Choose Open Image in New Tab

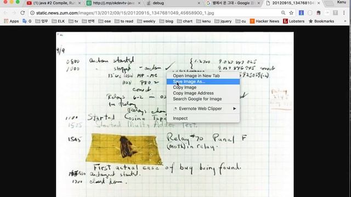[203, 76]
